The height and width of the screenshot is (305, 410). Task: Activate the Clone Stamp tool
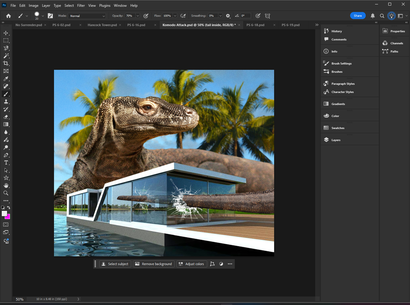[x=6, y=101]
